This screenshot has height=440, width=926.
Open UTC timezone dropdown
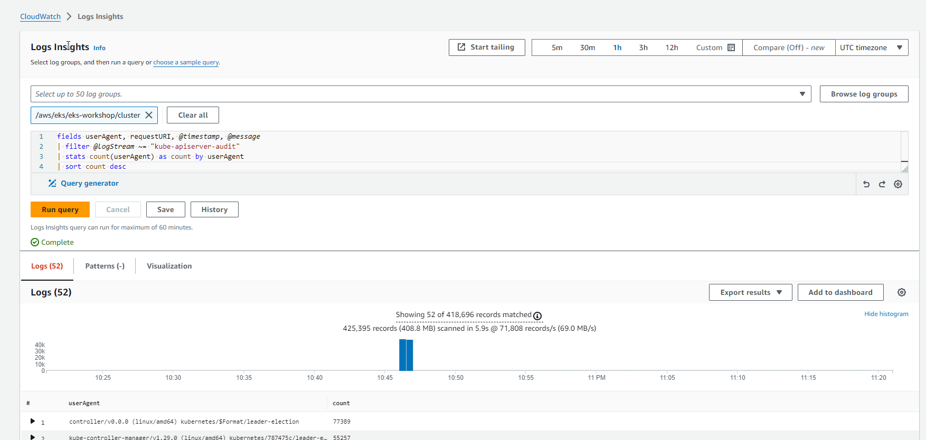pos(872,47)
